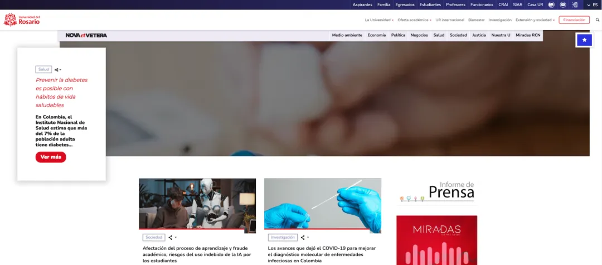Click the Financiación button
This screenshot has height=265, width=602.
tap(574, 20)
